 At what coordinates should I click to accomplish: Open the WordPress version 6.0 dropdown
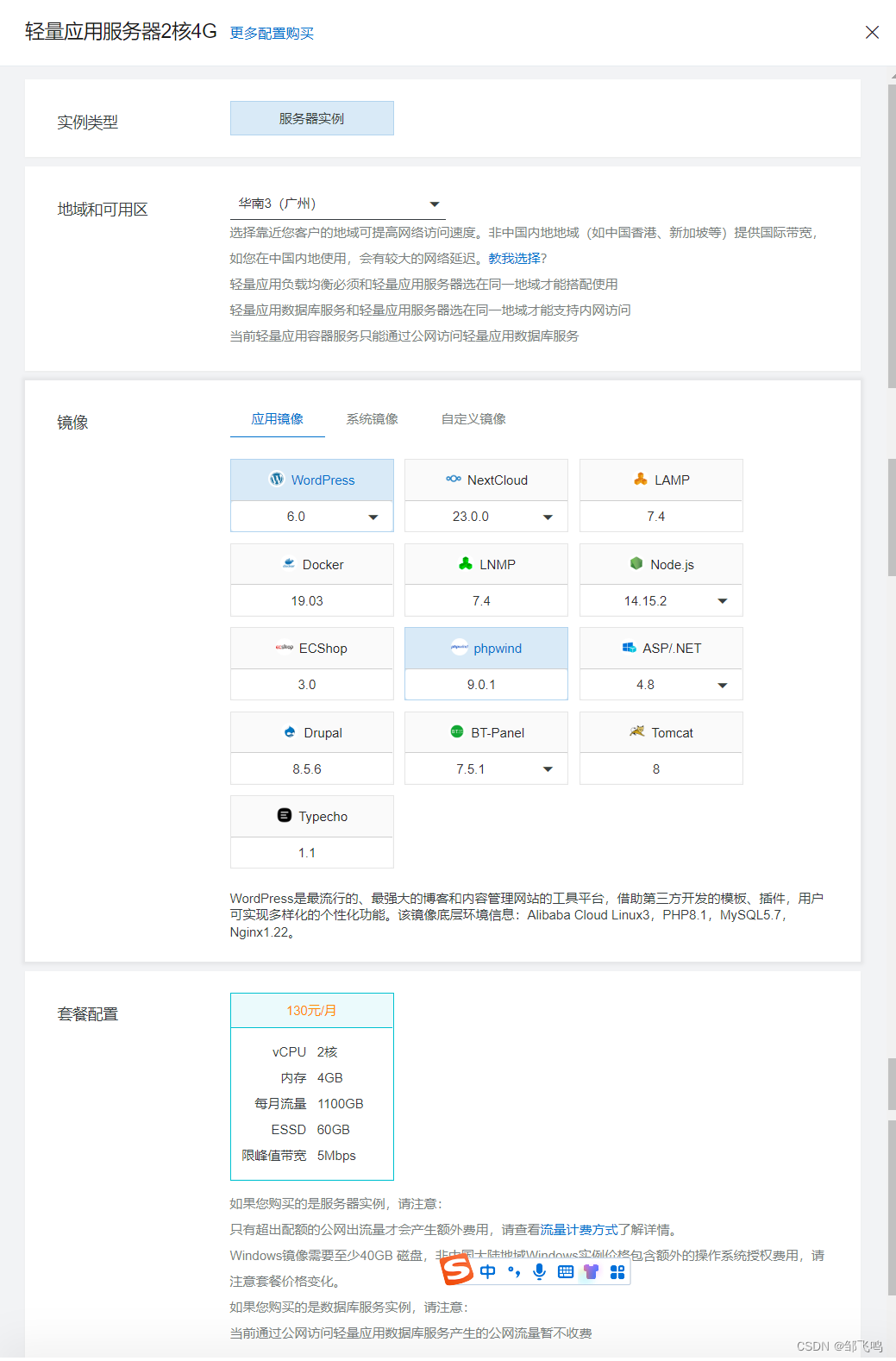pyautogui.click(x=312, y=517)
